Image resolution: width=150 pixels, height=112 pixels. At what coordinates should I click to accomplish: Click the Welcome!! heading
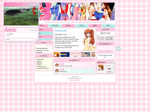click(61, 31)
